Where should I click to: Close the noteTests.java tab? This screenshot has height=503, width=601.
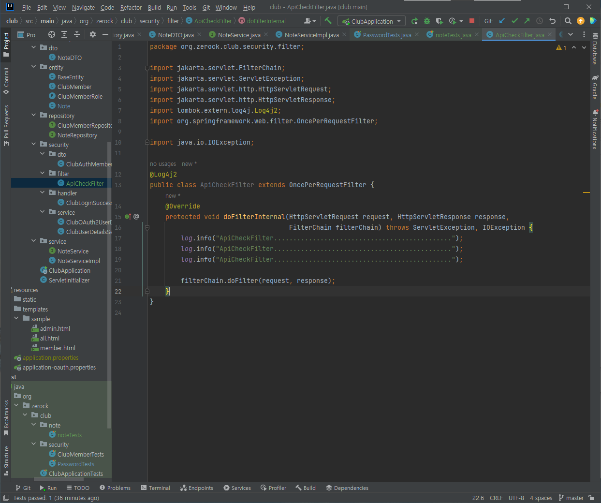(x=477, y=34)
